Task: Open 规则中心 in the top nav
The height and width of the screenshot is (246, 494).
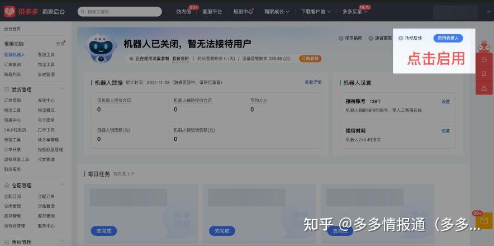Action: 243,12
